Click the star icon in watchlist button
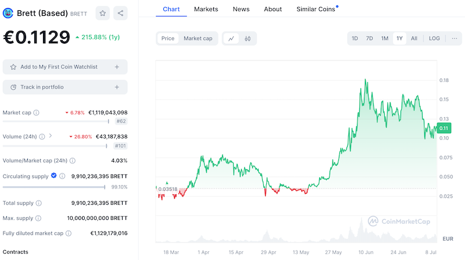 coord(13,67)
